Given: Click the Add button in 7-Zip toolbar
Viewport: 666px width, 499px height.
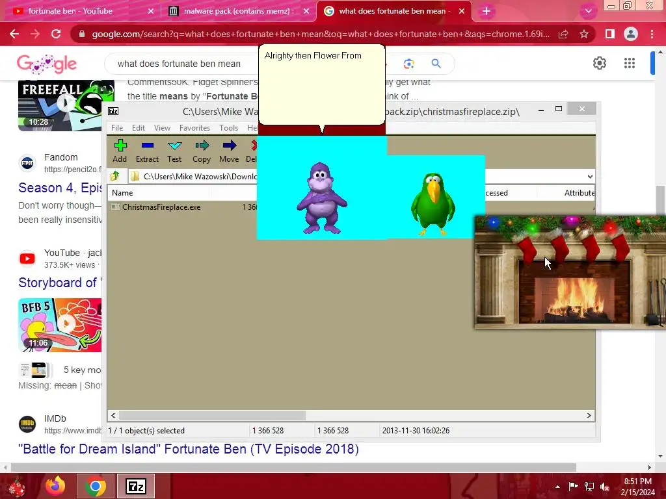Looking at the screenshot, I should [120, 151].
